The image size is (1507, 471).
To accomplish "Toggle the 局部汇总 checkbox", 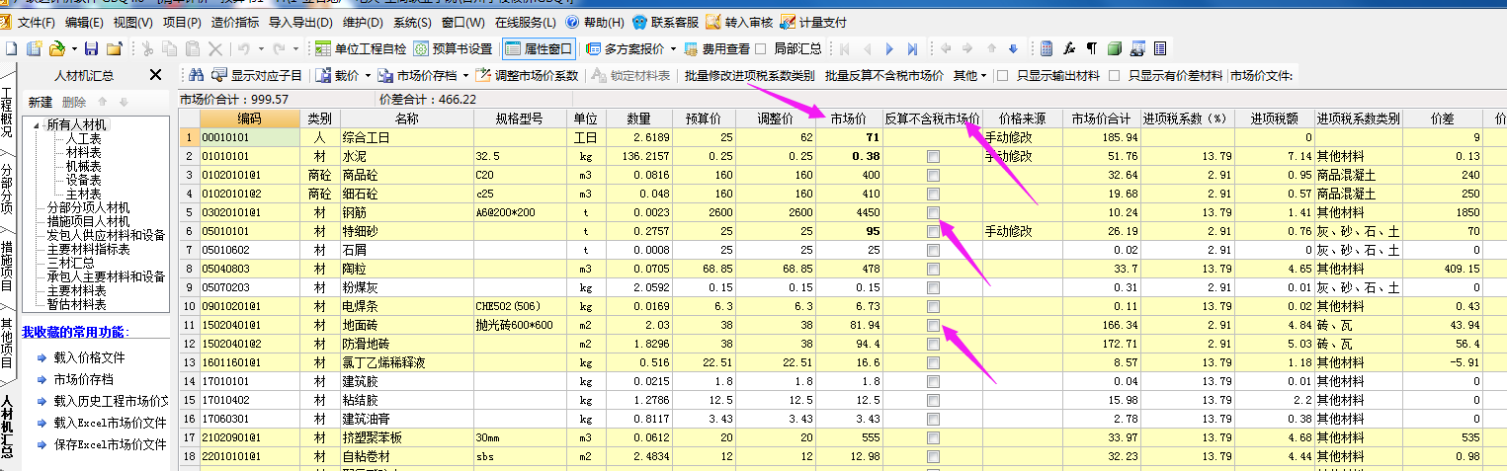I will pyautogui.click(x=761, y=48).
